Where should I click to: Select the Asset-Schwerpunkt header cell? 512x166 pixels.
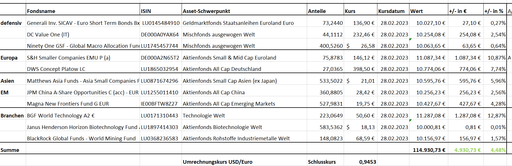point(206,11)
